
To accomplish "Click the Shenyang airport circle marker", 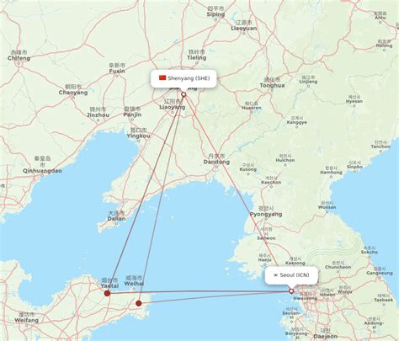I will (x=184, y=94).
